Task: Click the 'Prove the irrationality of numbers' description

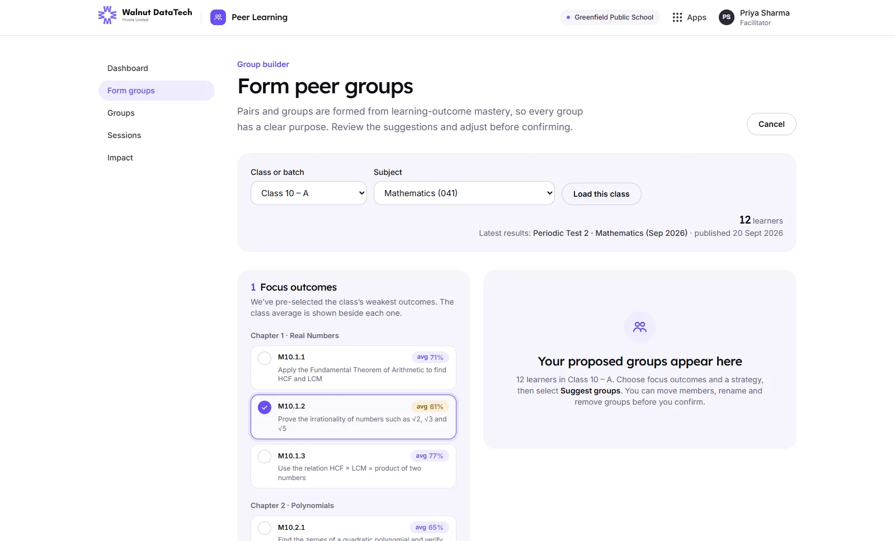Action: (x=362, y=424)
